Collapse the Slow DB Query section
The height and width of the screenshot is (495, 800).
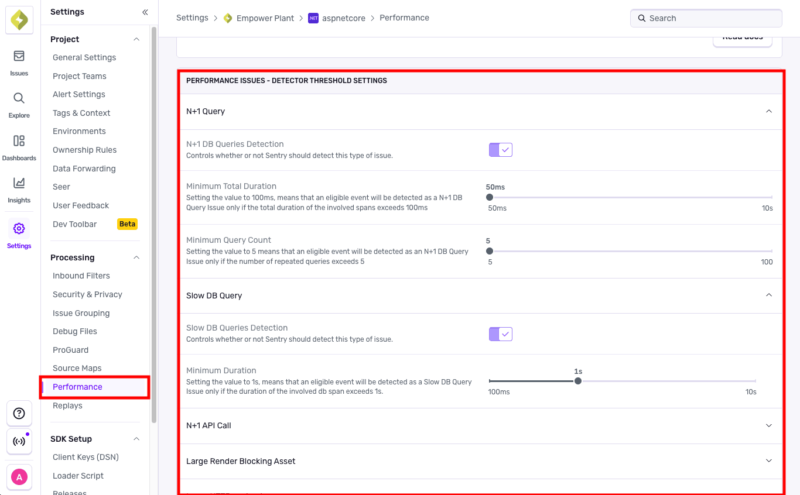pos(769,295)
